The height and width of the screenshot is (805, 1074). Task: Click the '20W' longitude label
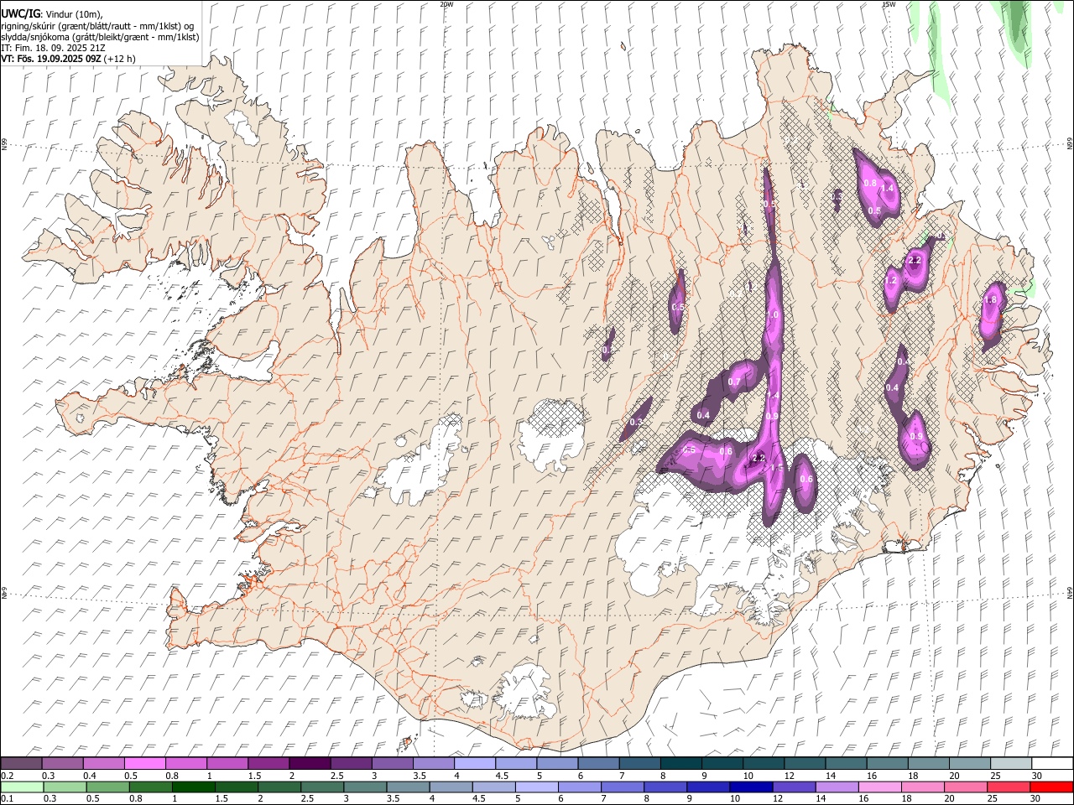[446, 4]
